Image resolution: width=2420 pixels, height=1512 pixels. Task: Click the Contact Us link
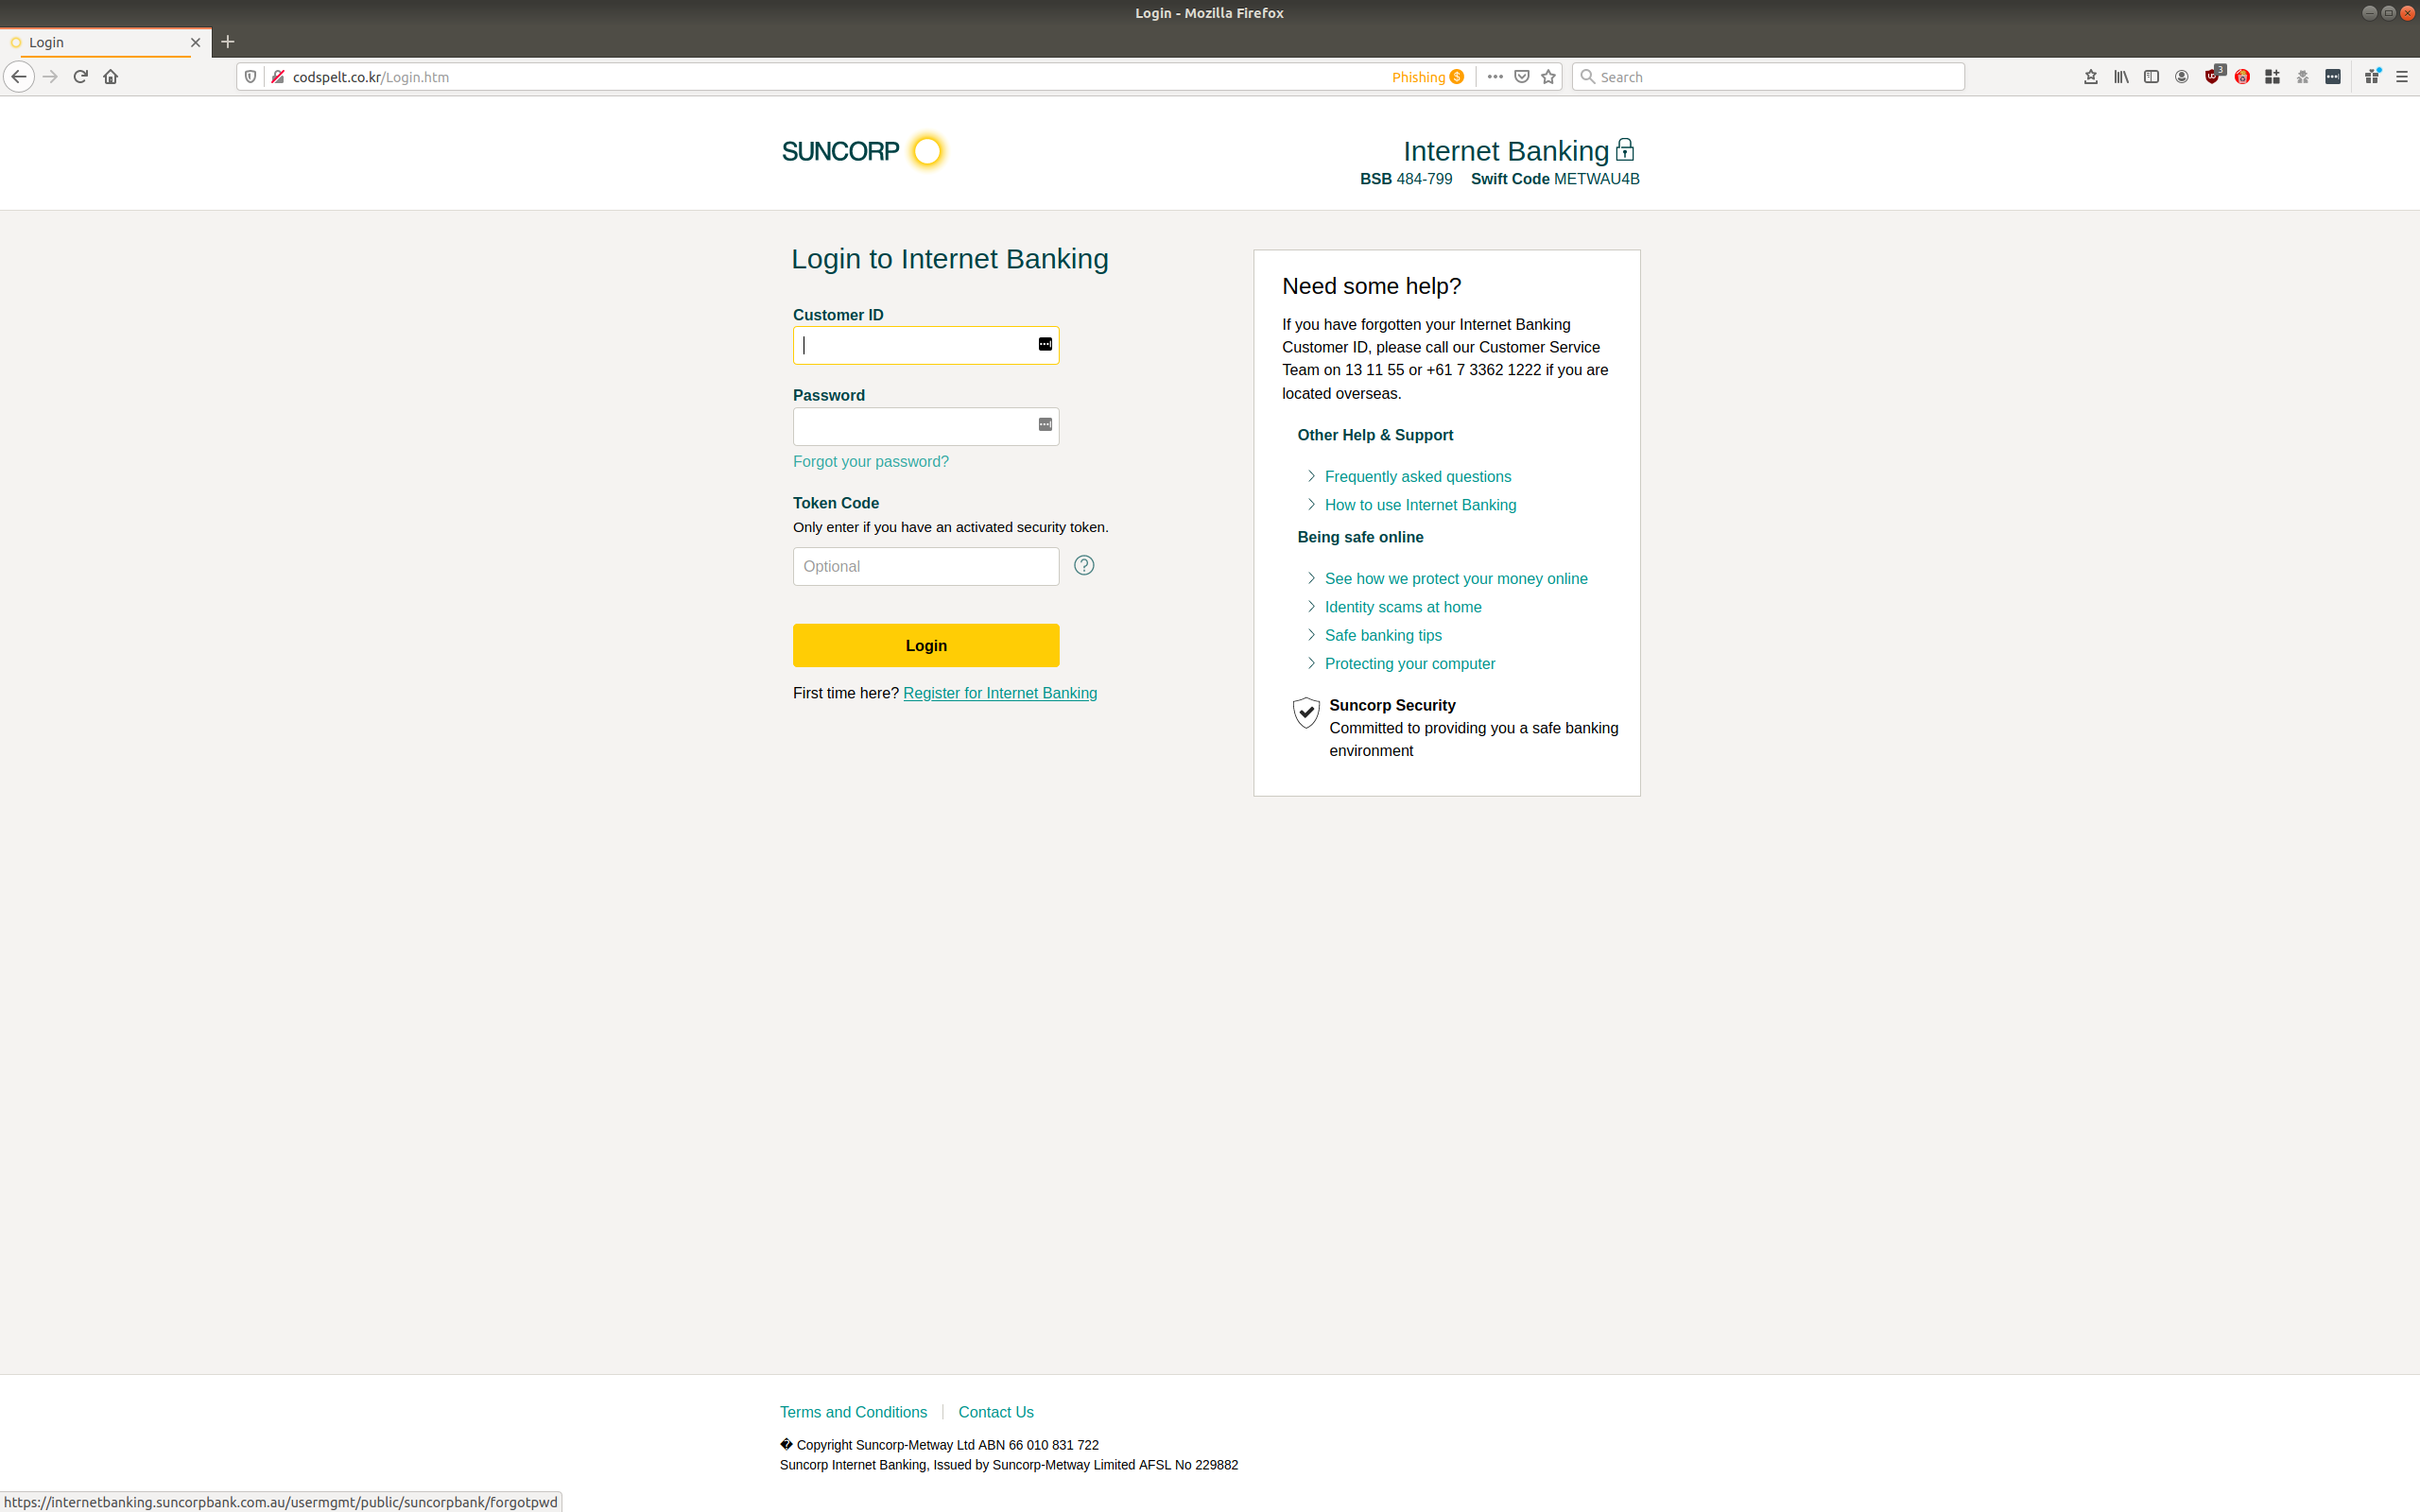tap(995, 1411)
